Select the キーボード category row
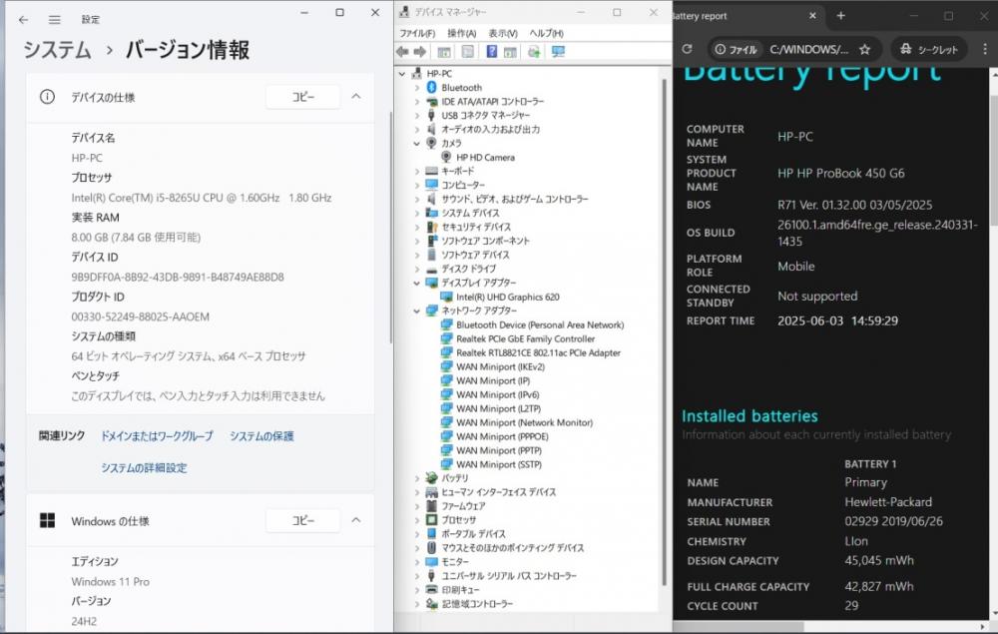This screenshot has height=634, width=998. [450, 172]
